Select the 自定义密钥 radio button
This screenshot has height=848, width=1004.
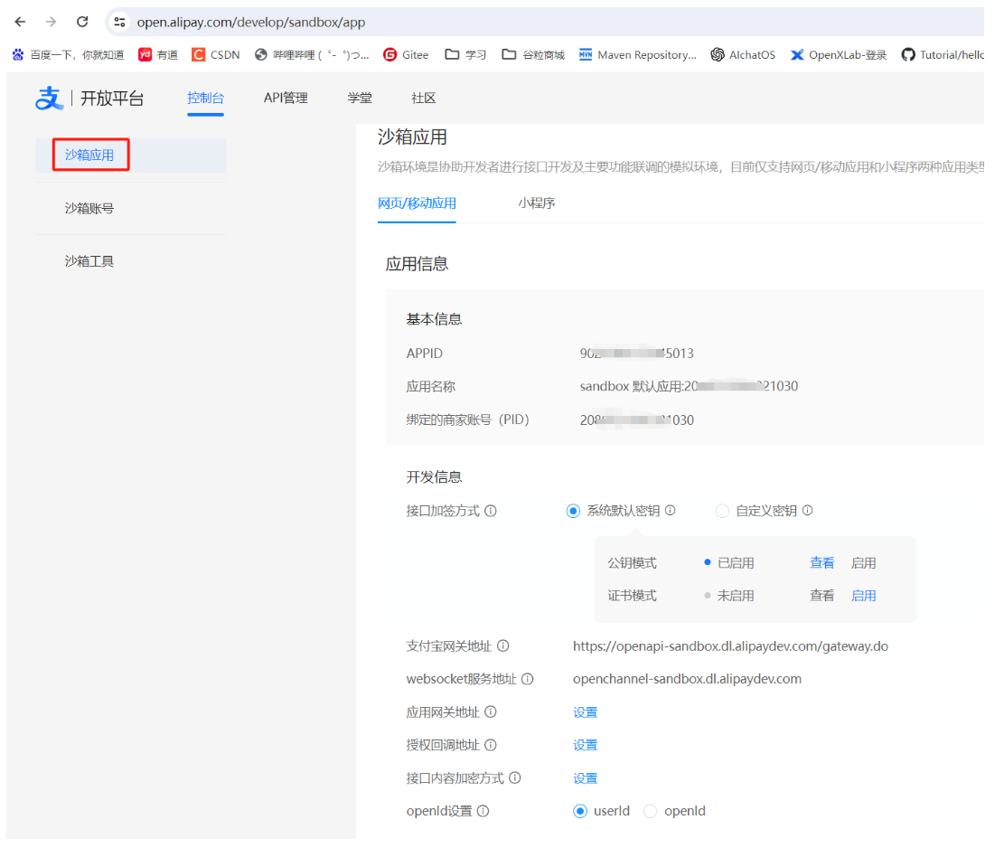tap(722, 511)
